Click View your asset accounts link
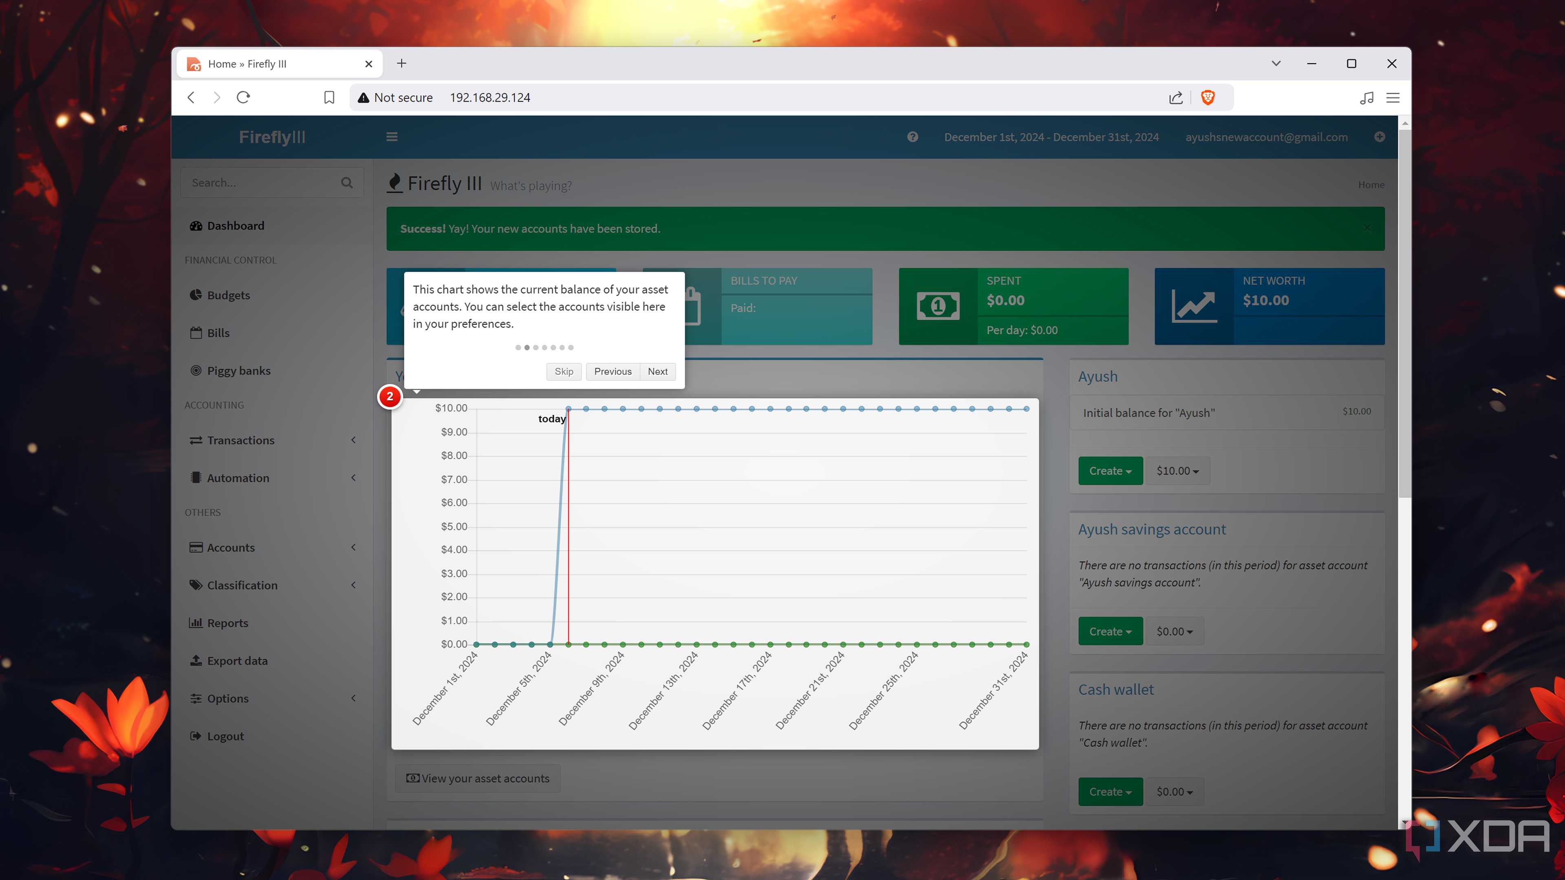Viewport: 1565px width, 880px height. click(x=478, y=779)
